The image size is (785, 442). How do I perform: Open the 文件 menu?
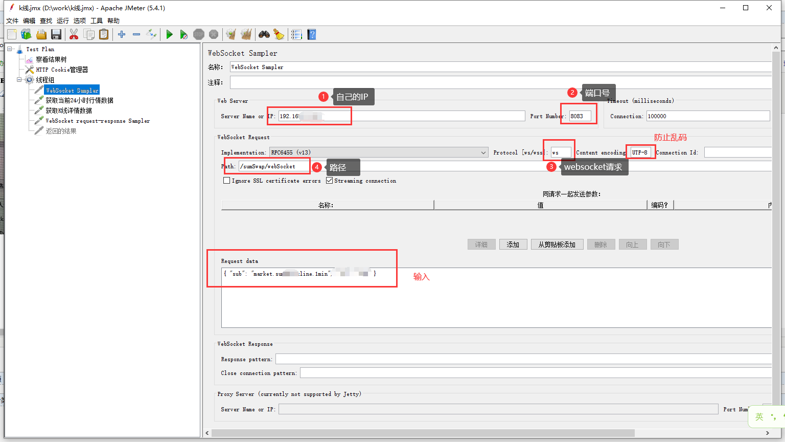tap(12, 21)
